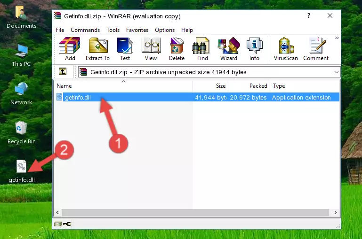Click the archive address bar text
Screen dimensions: 362x239
[169, 72]
